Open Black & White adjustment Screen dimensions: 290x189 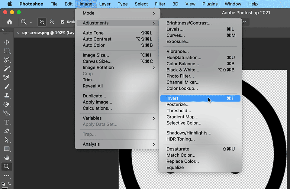[200, 70]
